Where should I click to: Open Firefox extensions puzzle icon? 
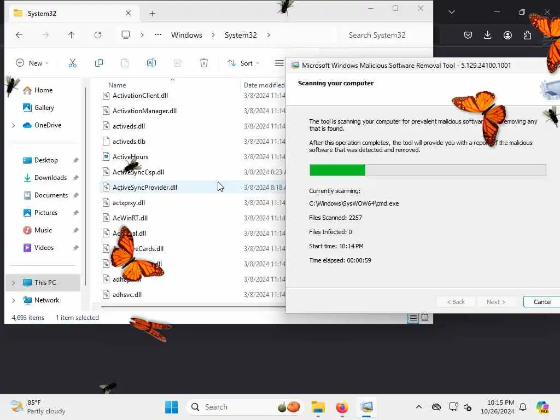coord(527,35)
